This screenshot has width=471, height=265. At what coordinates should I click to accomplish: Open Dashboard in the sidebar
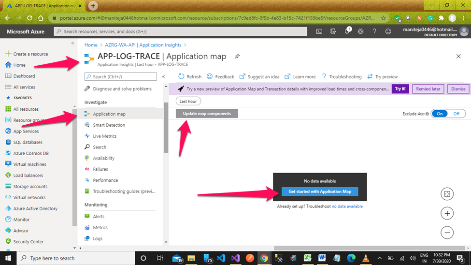coord(20,76)
